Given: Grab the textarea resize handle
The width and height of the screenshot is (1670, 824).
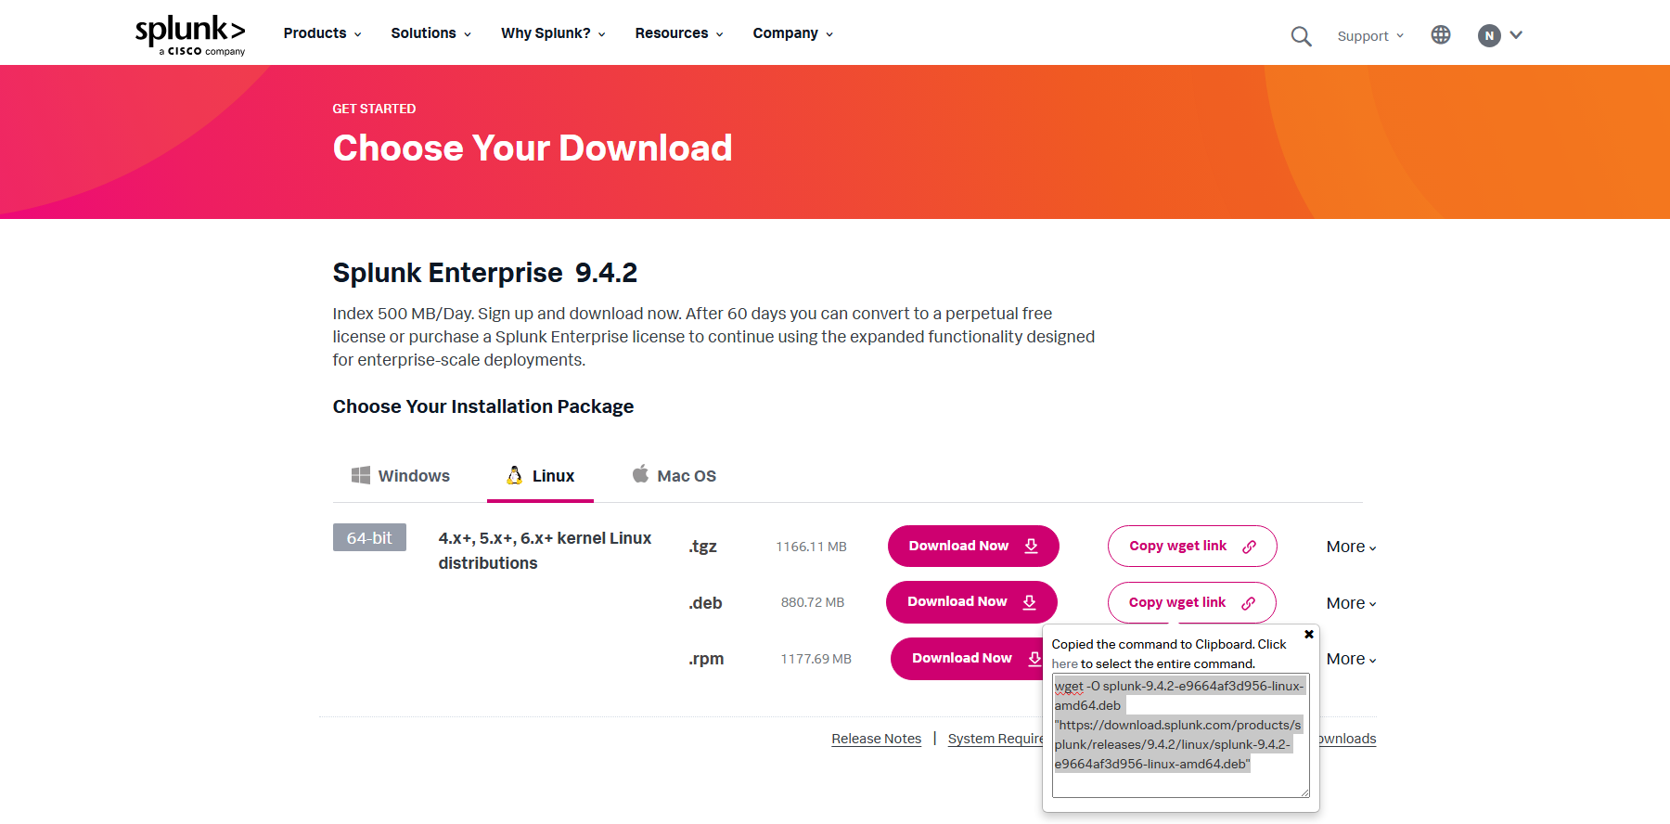Looking at the screenshot, I should [x=1304, y=792].
